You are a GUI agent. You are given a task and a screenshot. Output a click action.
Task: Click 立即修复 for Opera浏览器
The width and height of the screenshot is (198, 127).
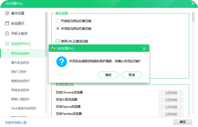pos(171,107)
